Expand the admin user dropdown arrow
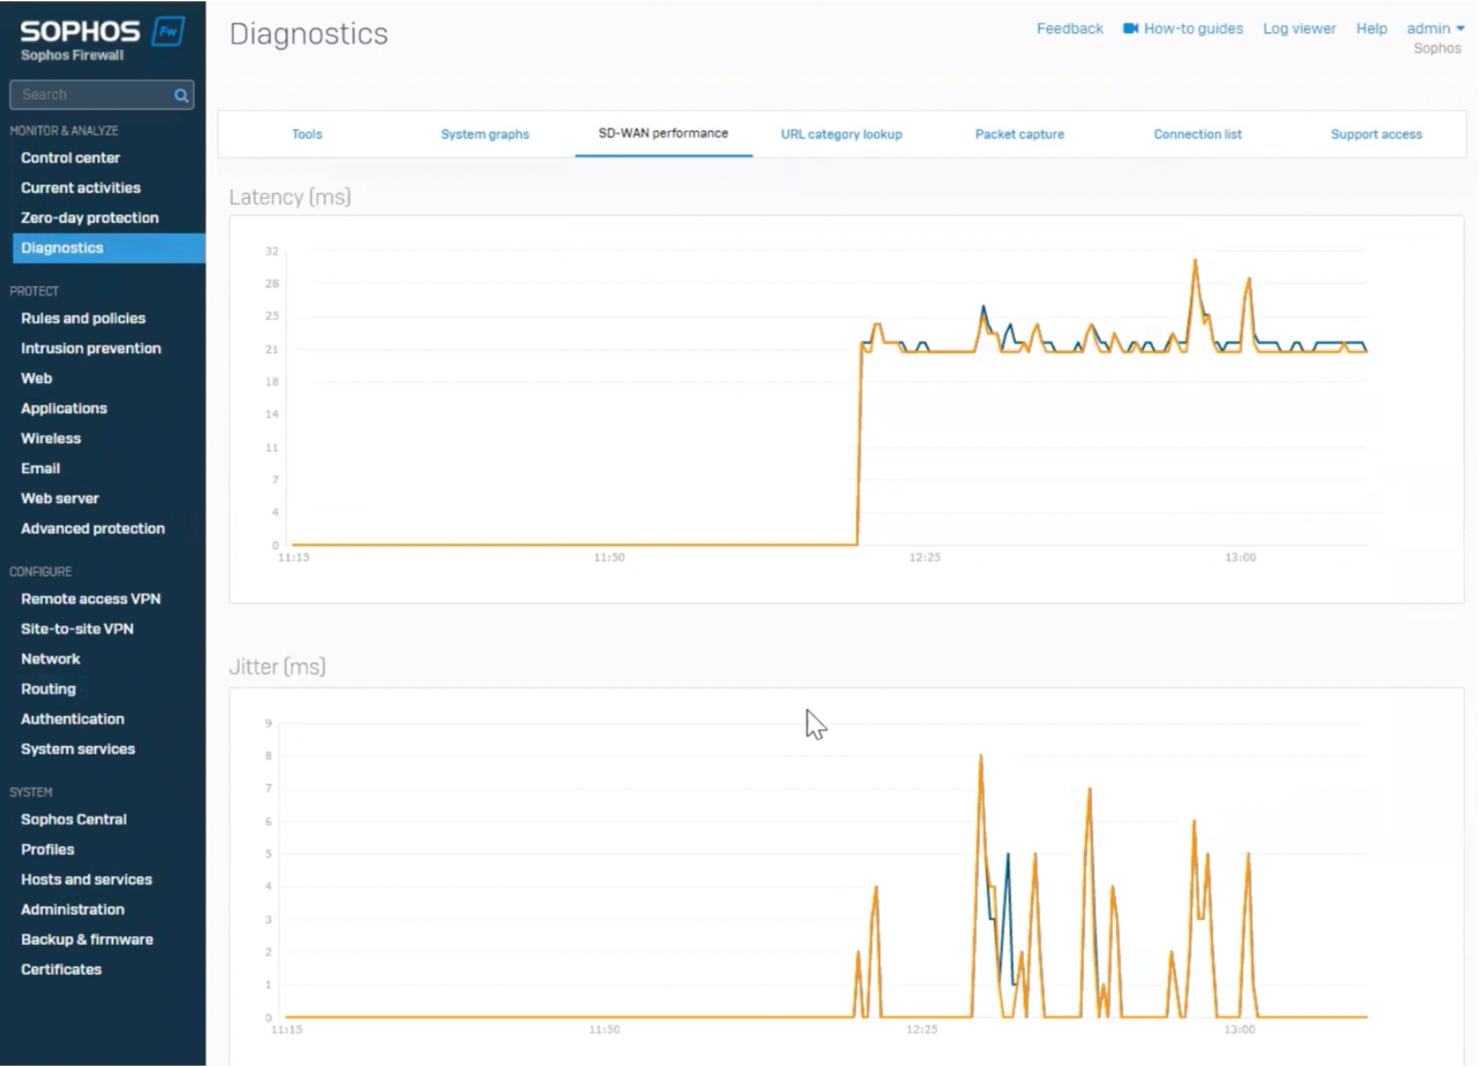Viewport: 1480px width, 1067px height. tap(1460, 28)
